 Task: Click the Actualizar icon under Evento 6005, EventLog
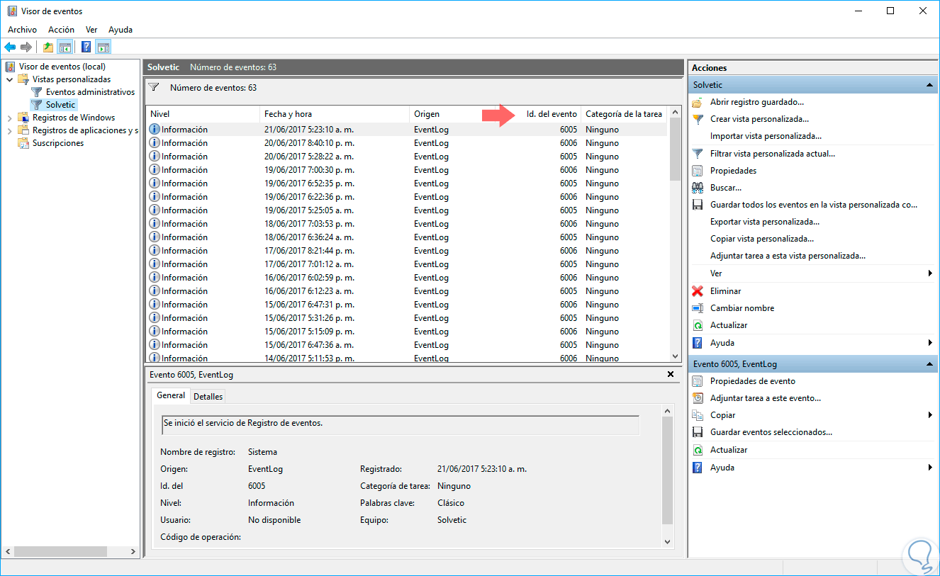tap(698, 450)
